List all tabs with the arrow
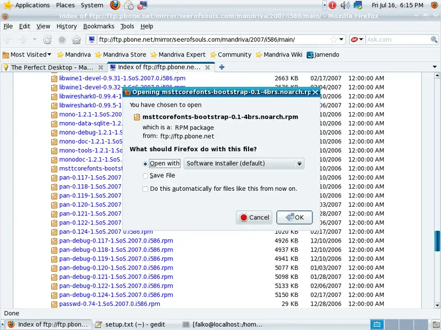 [x=434, y=67]
